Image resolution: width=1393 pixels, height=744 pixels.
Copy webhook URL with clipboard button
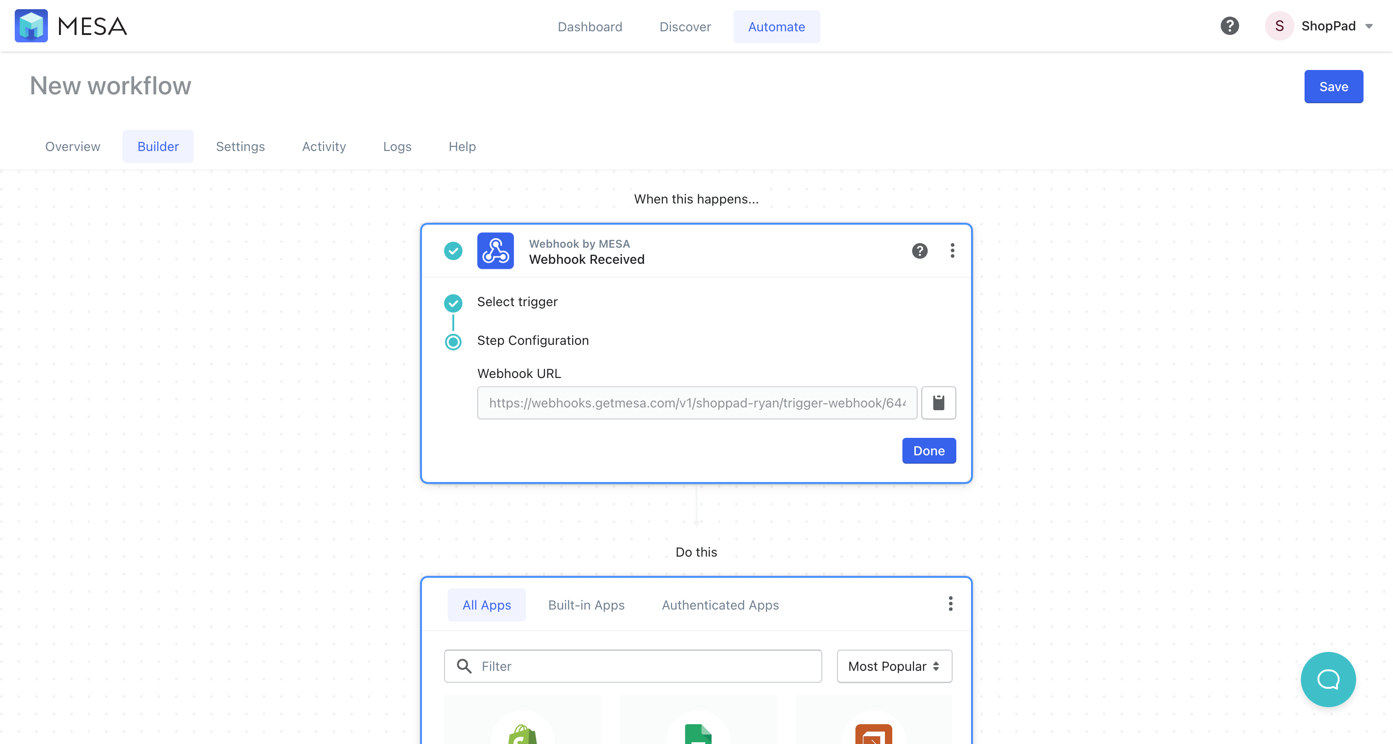tap(938, 403)
